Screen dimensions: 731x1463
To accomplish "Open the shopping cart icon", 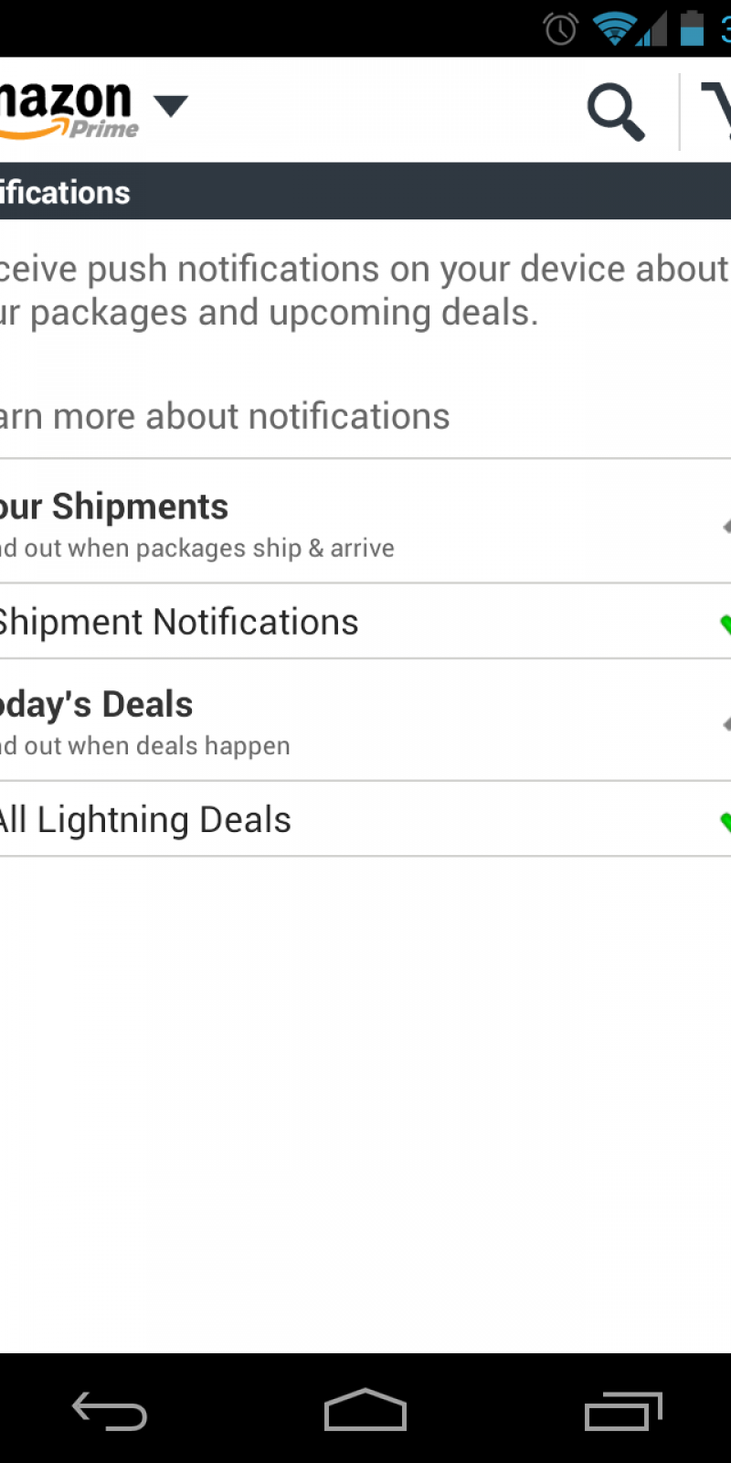I will click(x=716, y=112).
